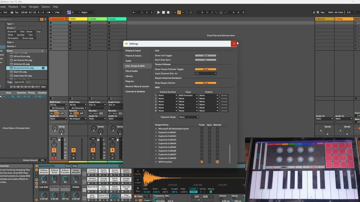Toggle the Show Resync Button setting

[x=206, y=83]
